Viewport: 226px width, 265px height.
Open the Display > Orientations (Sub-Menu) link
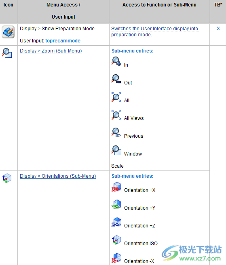pyautogui.click(x=58, y=176)
